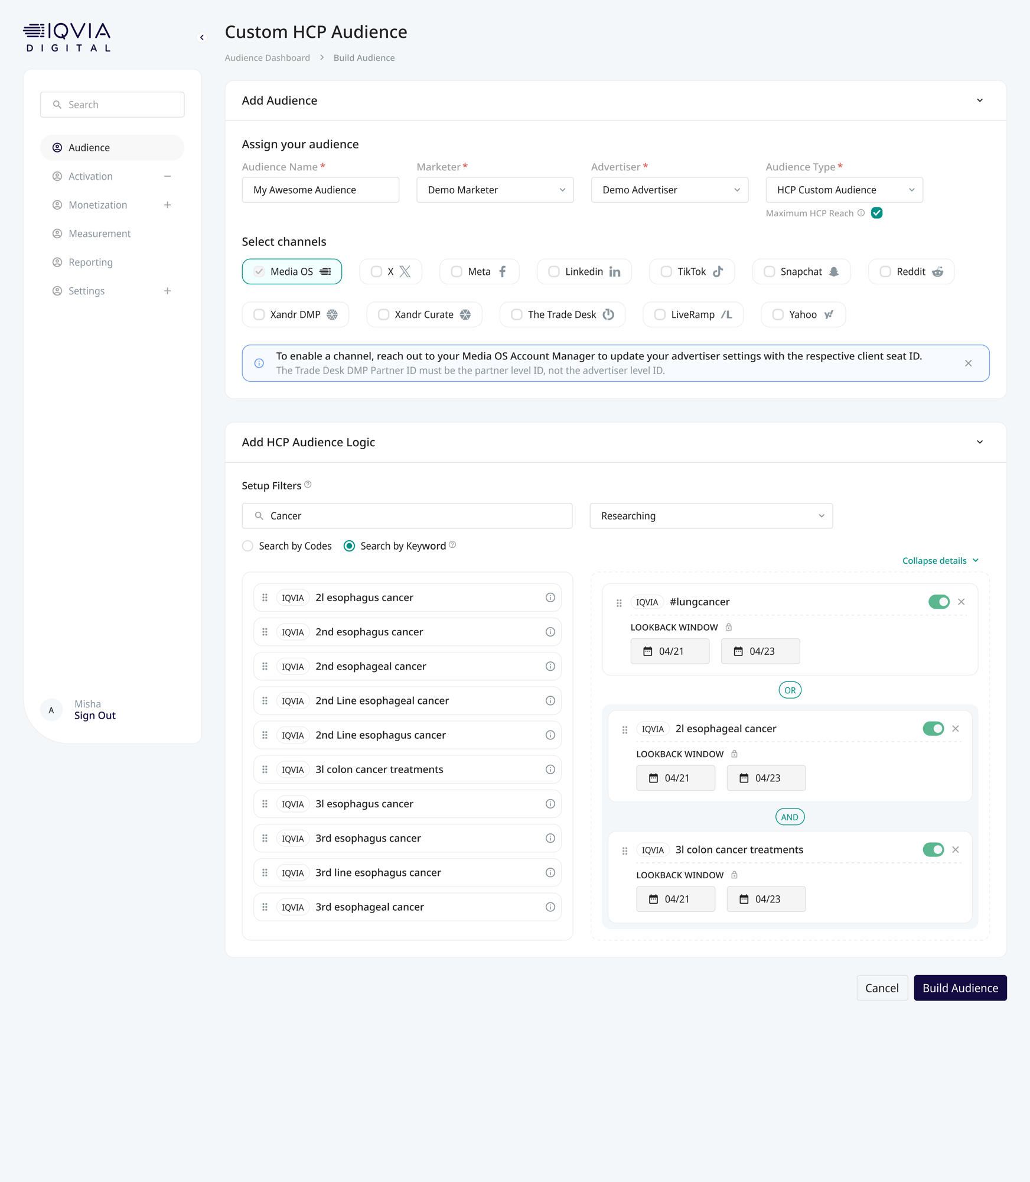The width and height of the screenshot is (1030, 1182).
Task: Click the Maximum HCP Reach info icon
Action: (x=861, y=213)
